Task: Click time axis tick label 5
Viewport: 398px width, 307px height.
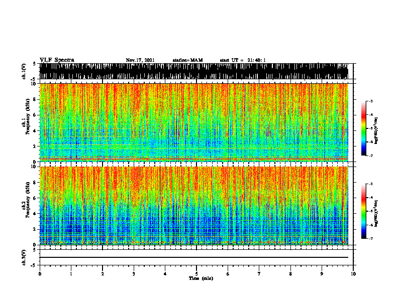Action: click(x=196, y=274)
